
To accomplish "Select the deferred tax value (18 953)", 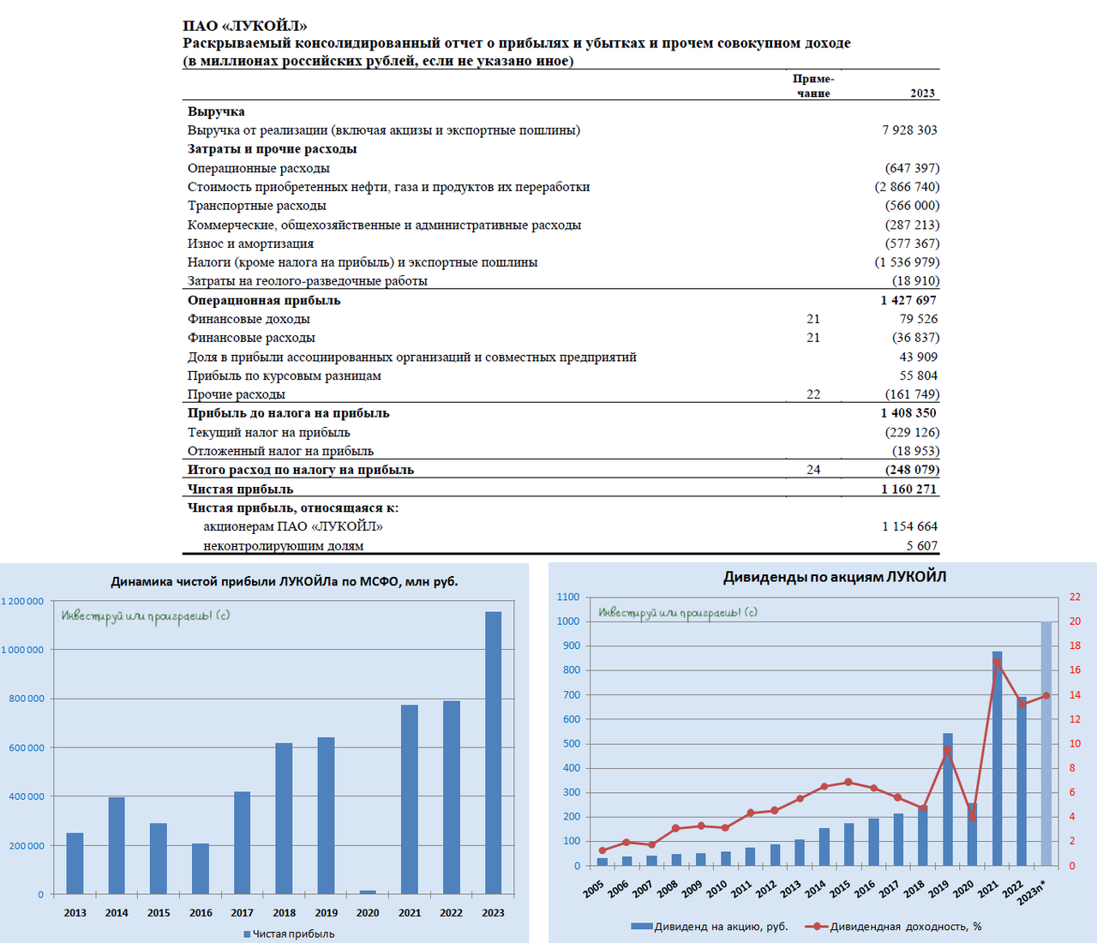I will (915, 451).
